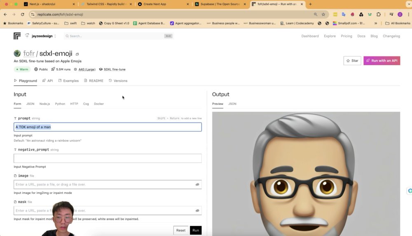Open the fofr owner profile link
The height and width of the screenshot is (236, 412).
click(x=29, y=53)
